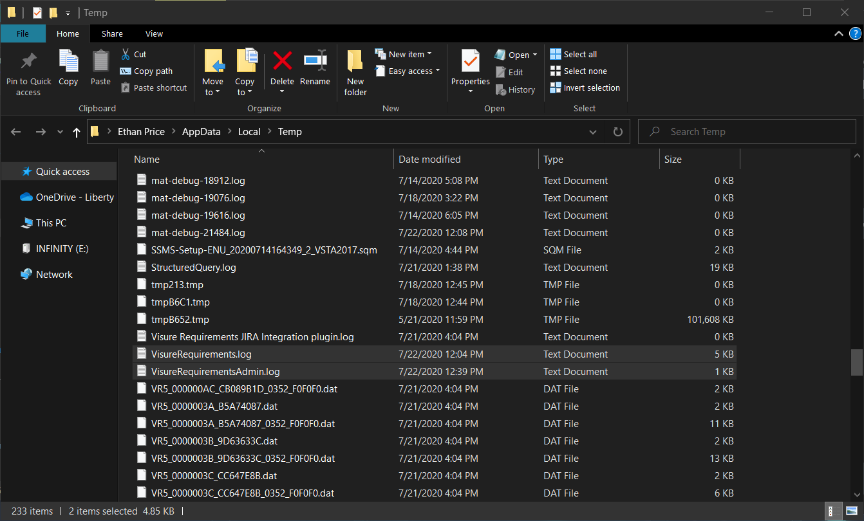Select SSMS-Setup-ENU sqm file
Screen dimensions: 864x521
coord(434,250)
